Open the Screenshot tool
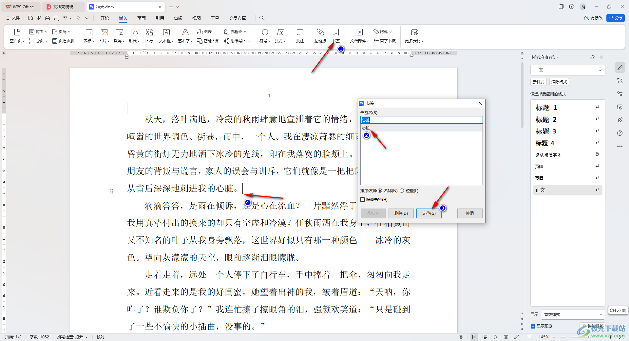The image size is (629, 341). click(x=119, y=36)
